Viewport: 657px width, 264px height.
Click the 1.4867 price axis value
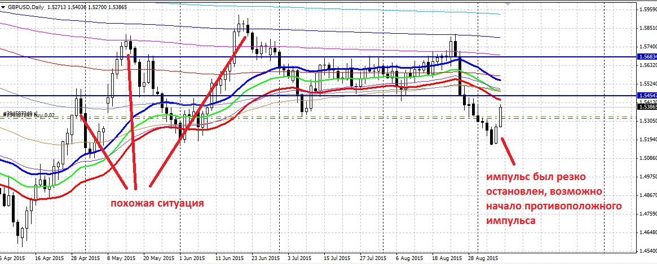(x=648, y=195)
